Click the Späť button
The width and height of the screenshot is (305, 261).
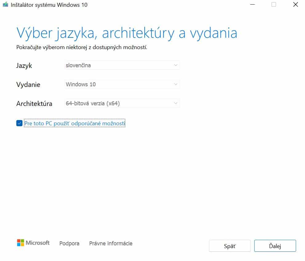[x=230, y=246]
